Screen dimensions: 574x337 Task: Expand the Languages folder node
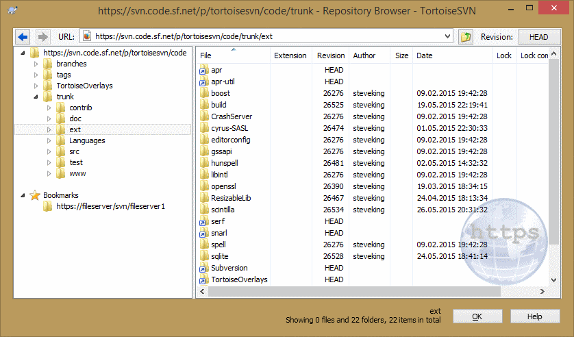click(49, 140)
